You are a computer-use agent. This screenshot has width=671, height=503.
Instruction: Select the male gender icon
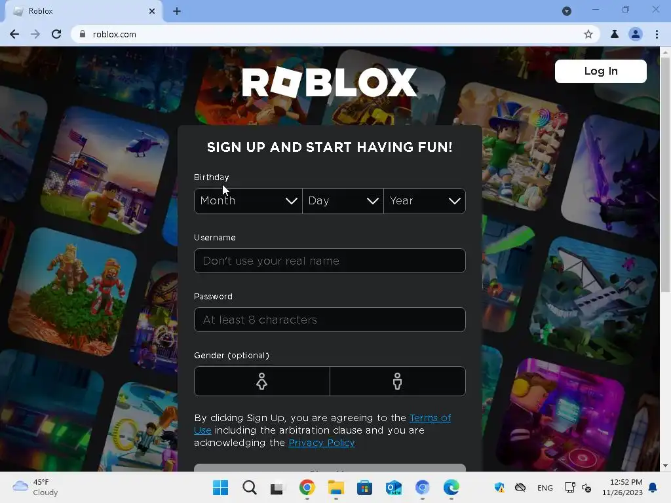[x=398, y=381]
